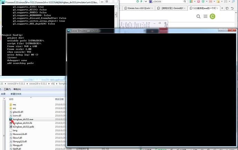This screenshot has width=238, height=150.
Task: Select the libcocos2d.dll file
Action: point(20,134)
